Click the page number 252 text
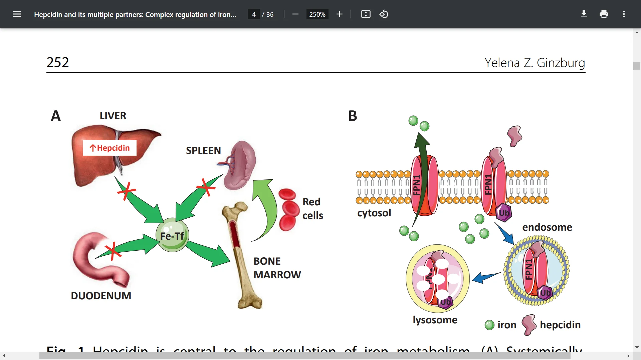This screenshot has width=641, height=360. pyautogui.click(x=58, y=62)
